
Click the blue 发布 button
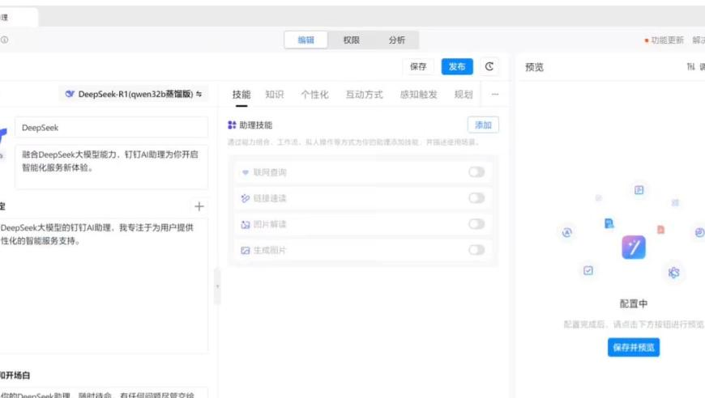pos(457,66)
